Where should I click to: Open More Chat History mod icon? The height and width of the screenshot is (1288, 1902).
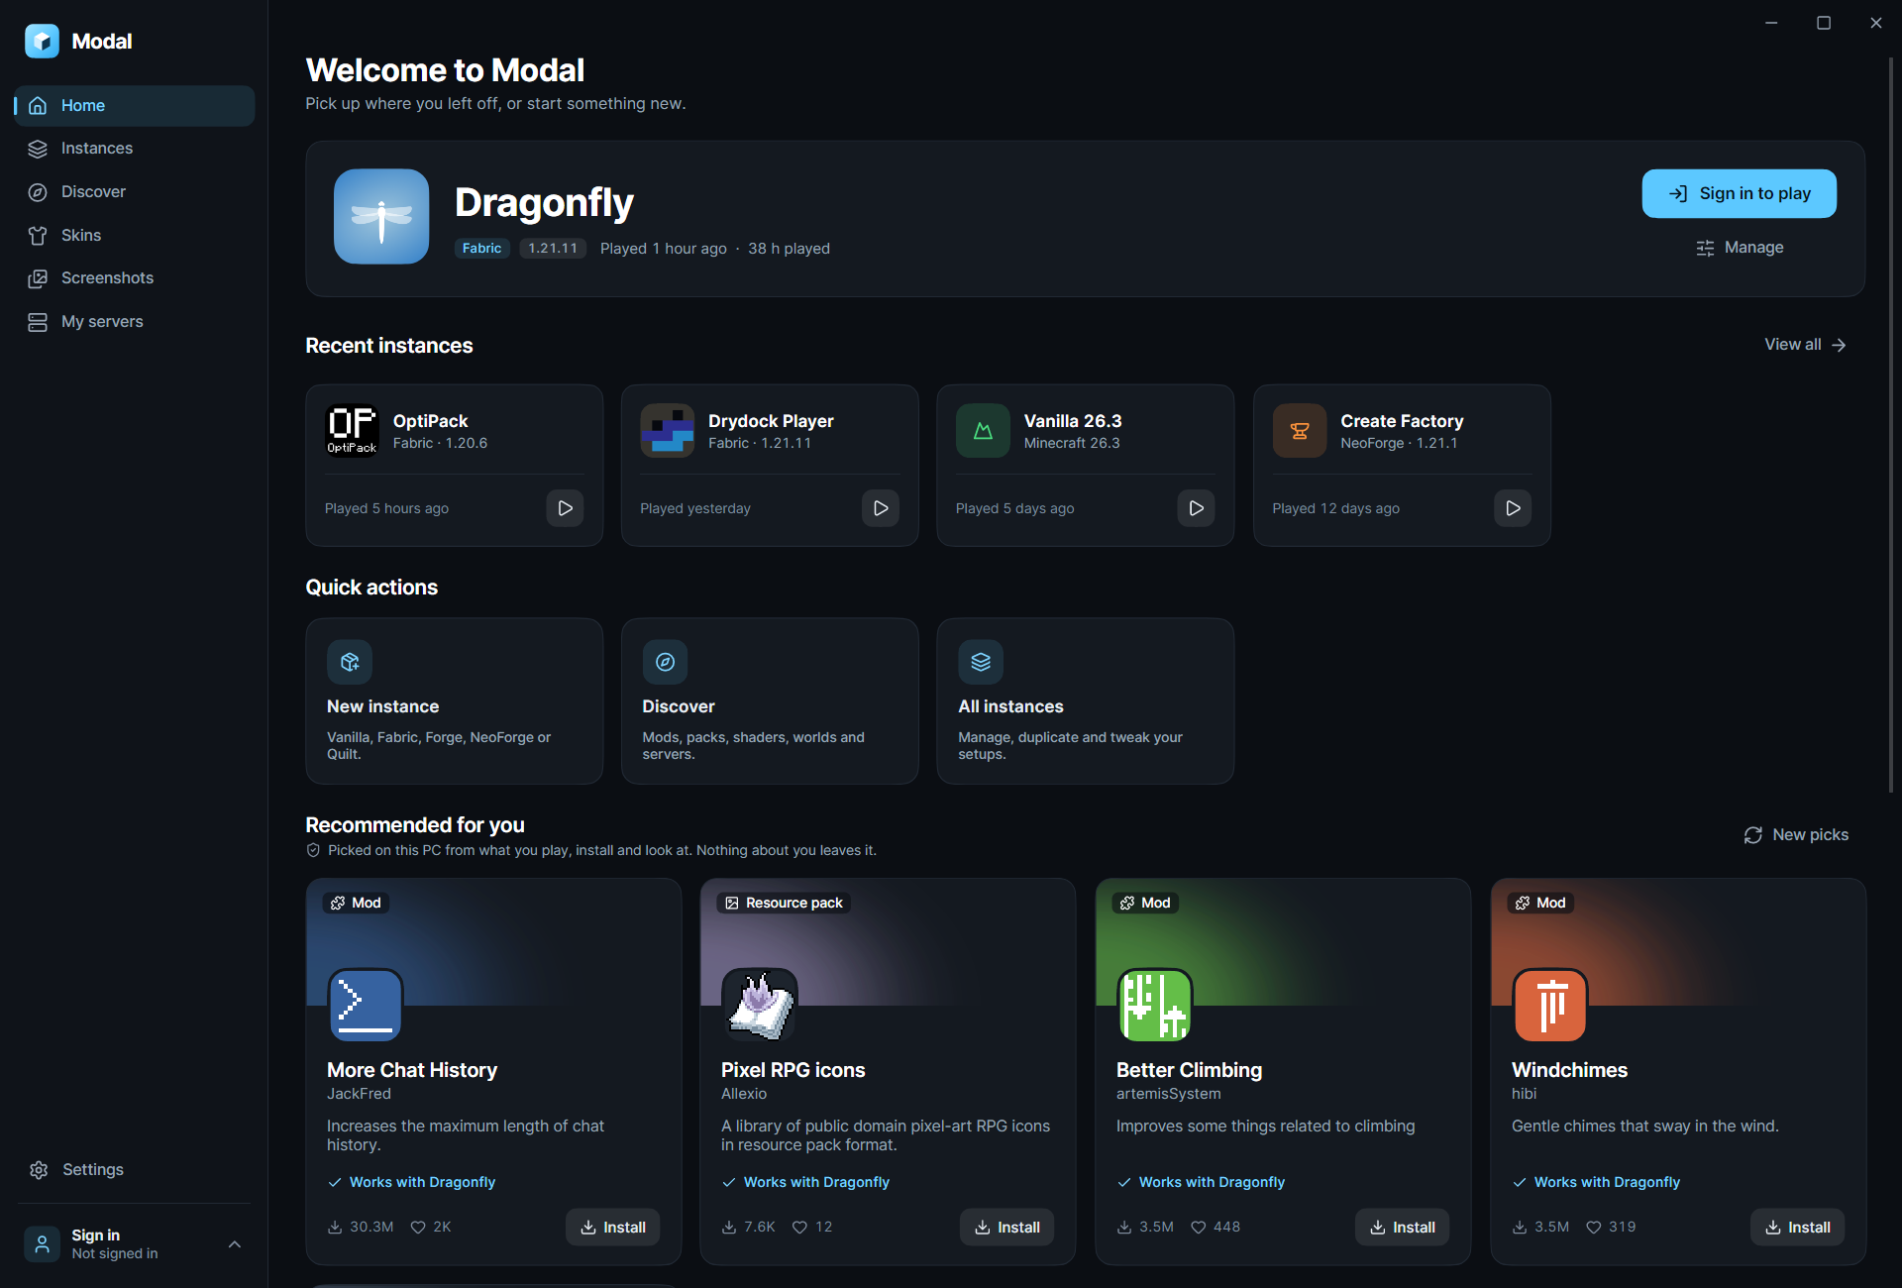(x=366, y=1005)
